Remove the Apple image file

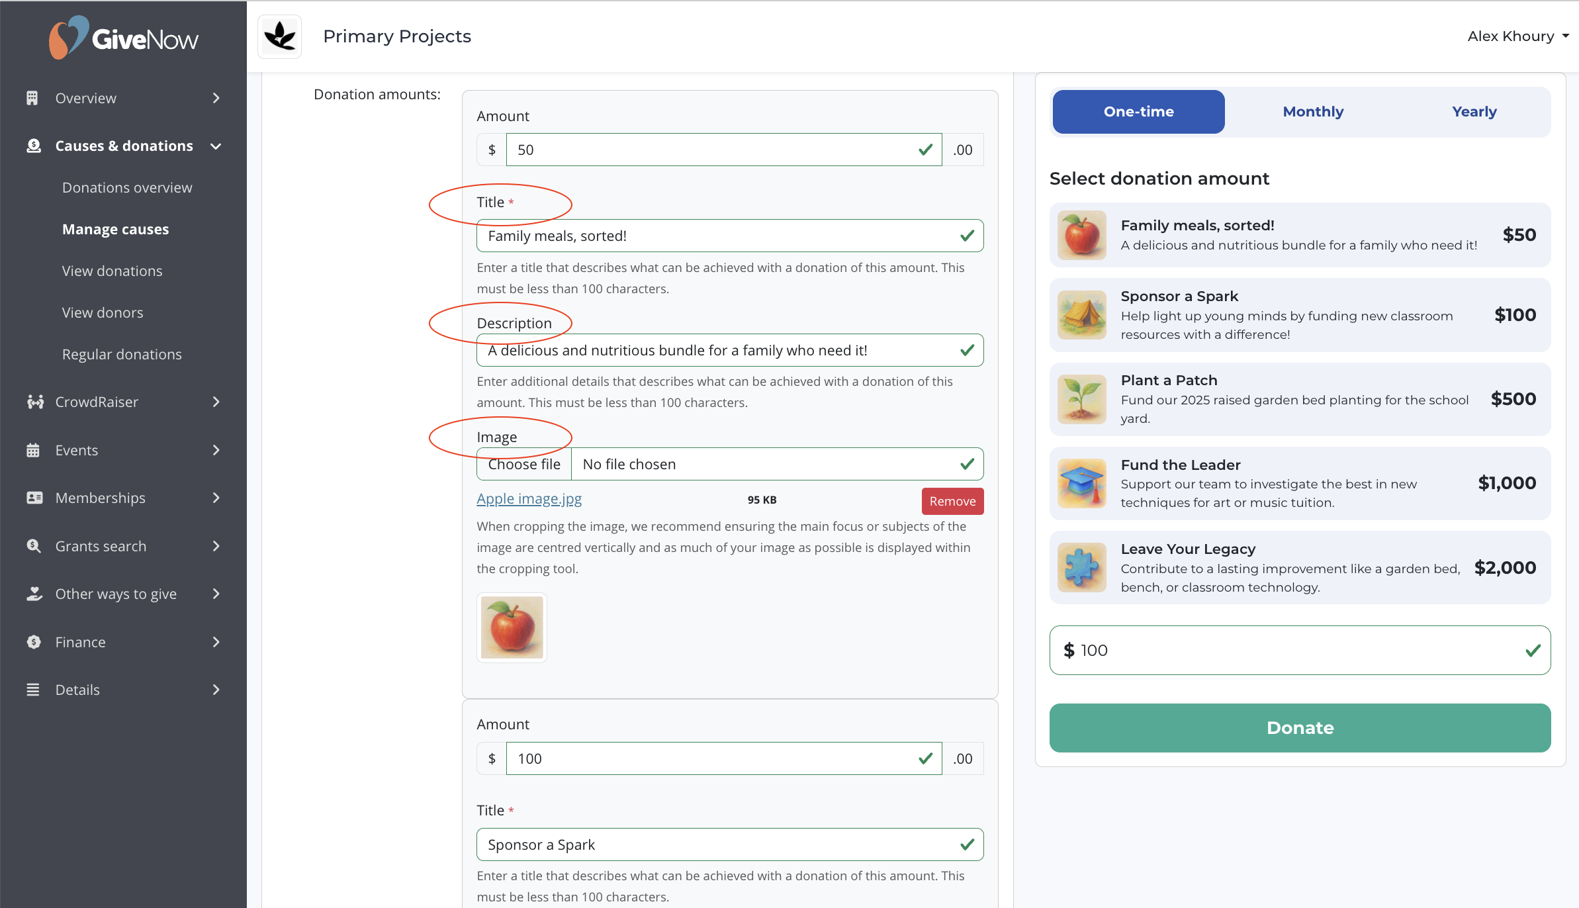coord(952,501)
